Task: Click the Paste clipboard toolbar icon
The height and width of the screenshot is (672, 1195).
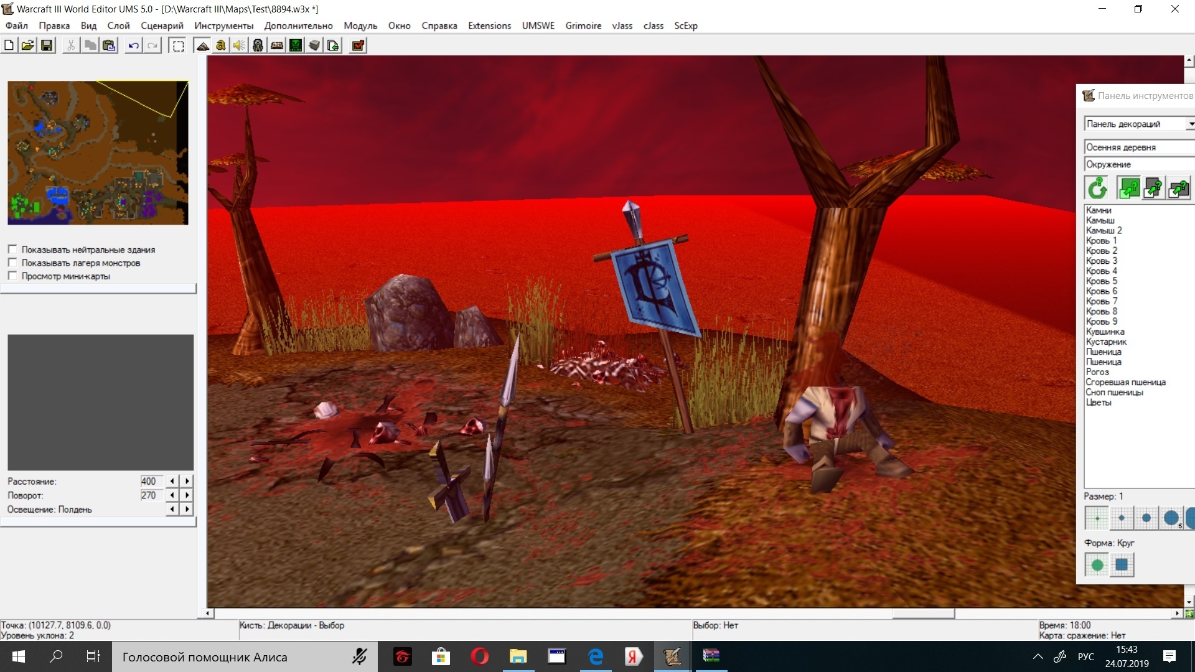Action: tap(109, 45)
